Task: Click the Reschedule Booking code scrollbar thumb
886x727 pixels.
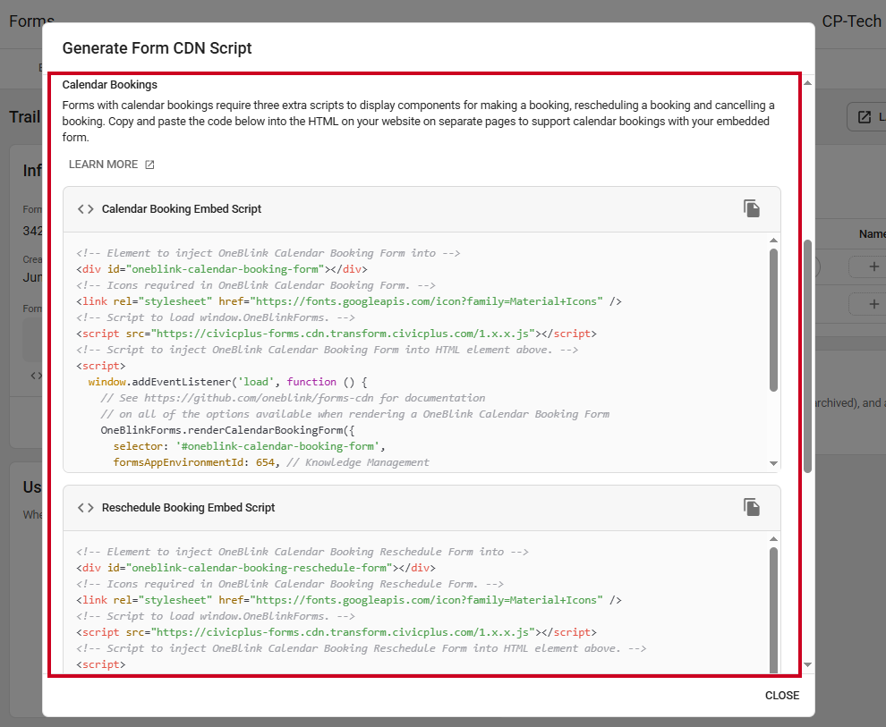Action: pos(773,610)
